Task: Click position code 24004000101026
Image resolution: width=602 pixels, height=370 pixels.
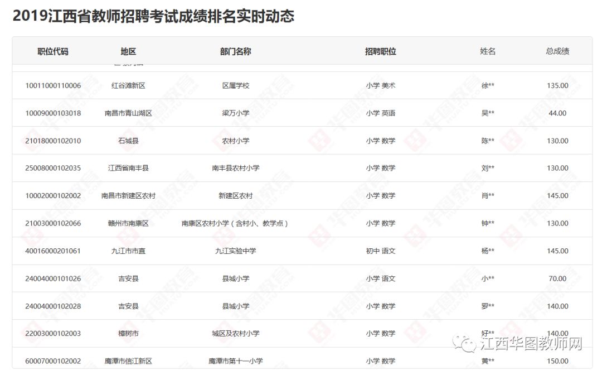Action: pos(53,279)
